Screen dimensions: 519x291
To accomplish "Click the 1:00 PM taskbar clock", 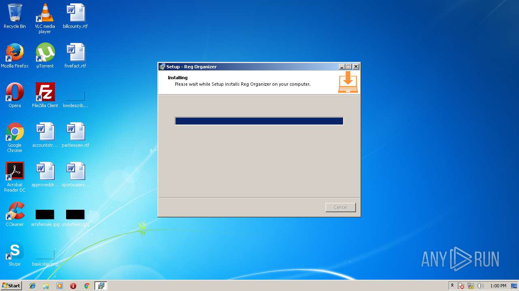I will pos(498,286).
